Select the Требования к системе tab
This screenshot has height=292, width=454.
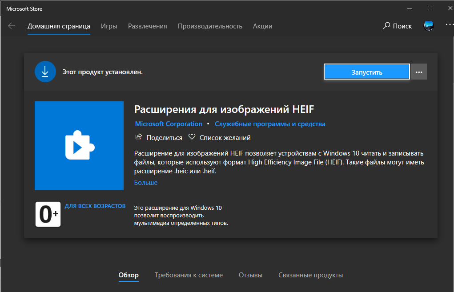(x=189, y=275)
